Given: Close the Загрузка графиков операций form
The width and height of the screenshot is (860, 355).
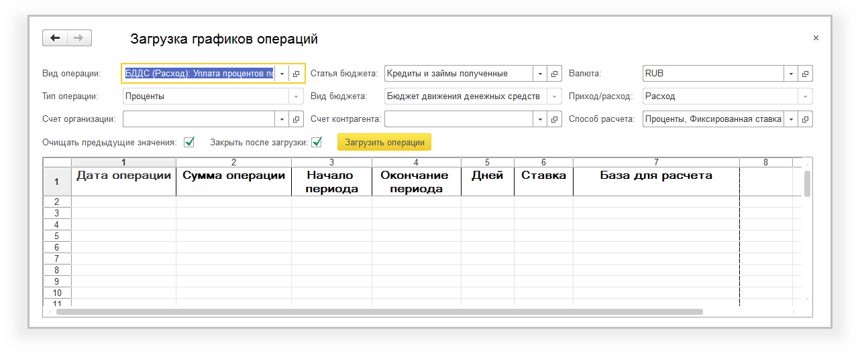Looking at the screenshot, I should [x=816, y=38].
